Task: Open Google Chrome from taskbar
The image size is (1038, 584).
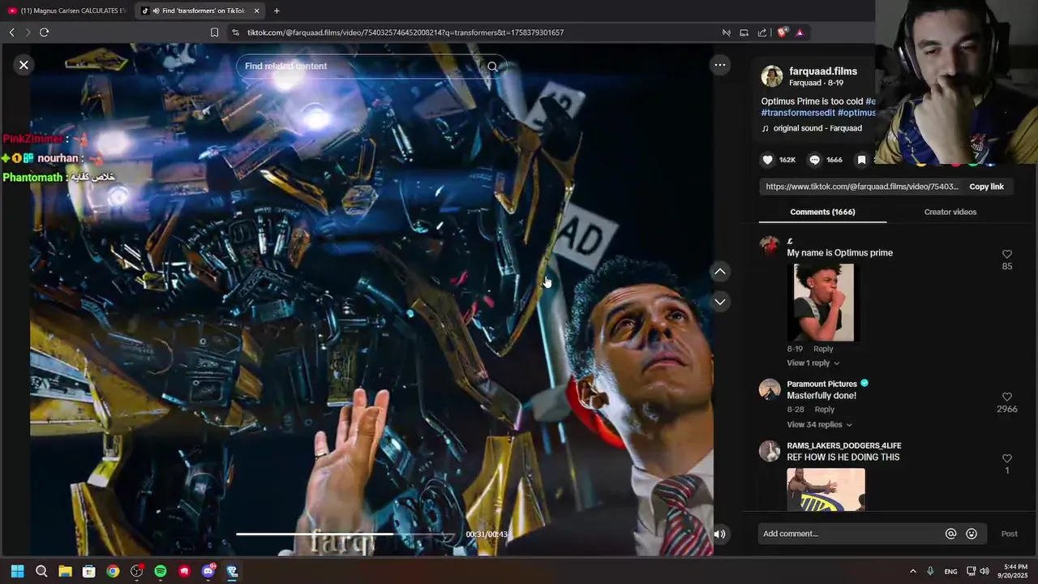Action: point(113,571)
